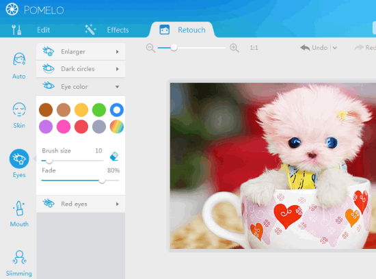Choose the dark brown eye color
This screenshot has height=279, width=376.
46,110
